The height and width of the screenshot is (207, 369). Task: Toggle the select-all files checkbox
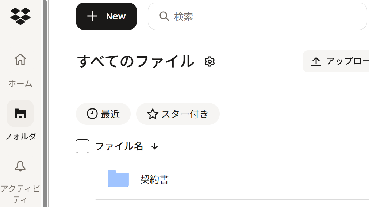pyautogui.click(x=82, y=146)
